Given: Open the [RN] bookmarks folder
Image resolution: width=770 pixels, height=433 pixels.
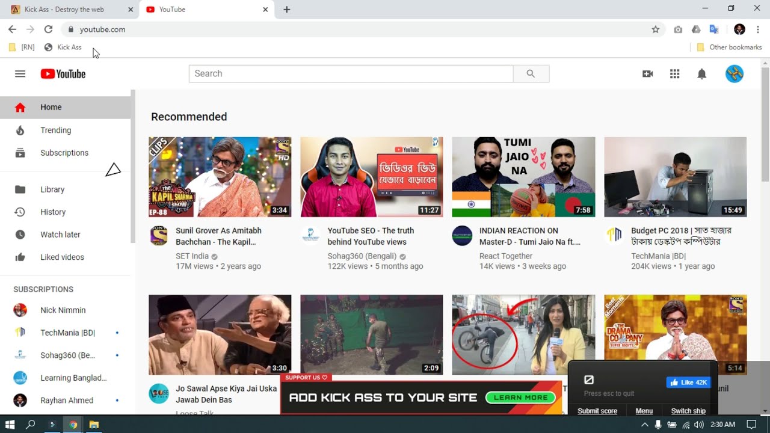Looking at the screenshot, I should tap(22, 47).
